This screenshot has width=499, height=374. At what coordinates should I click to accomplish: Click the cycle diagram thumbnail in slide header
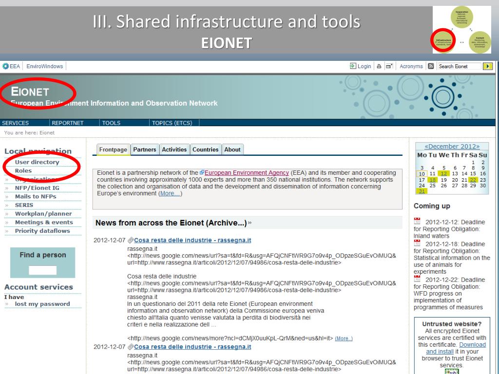461,30
